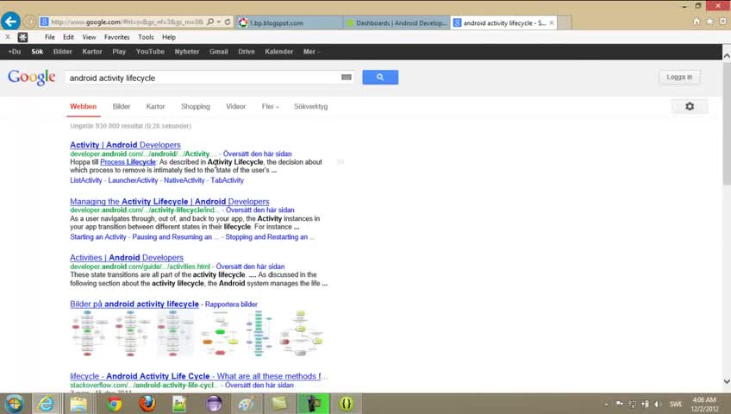
Task: Click the address bar search magnifier icon
Action: pos(210,22)
